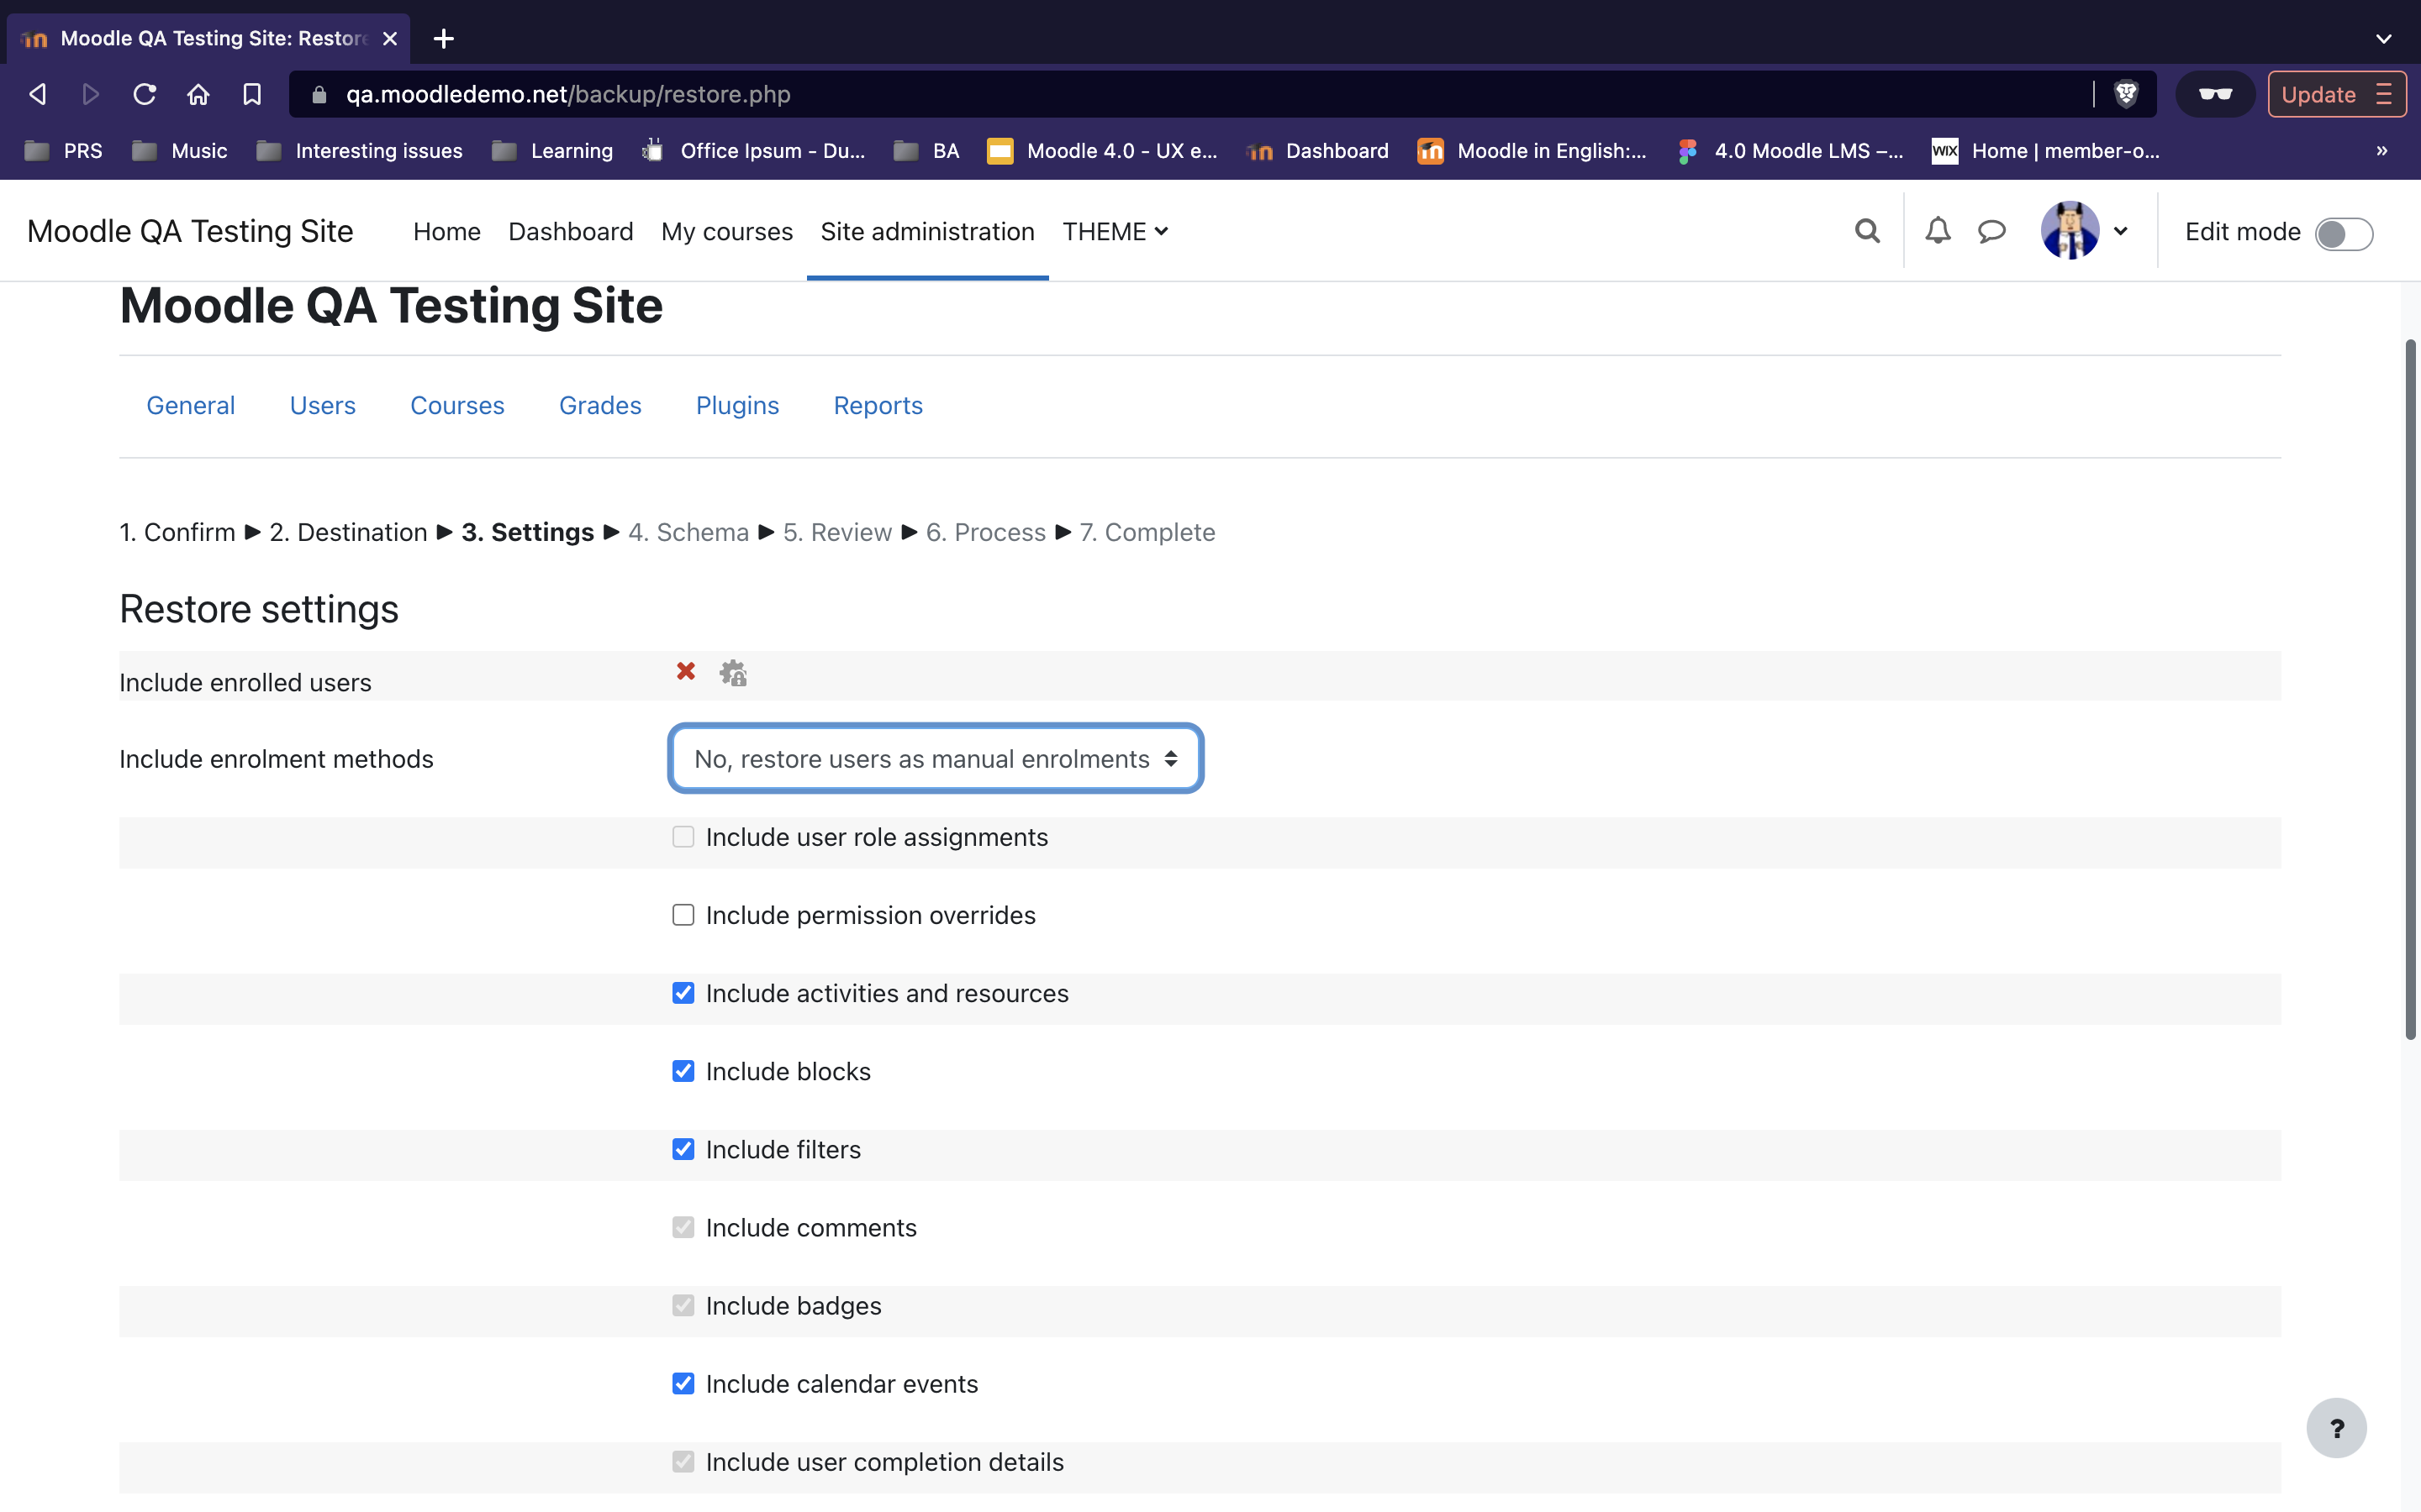Open the Learning bookmarks folder

553,150
